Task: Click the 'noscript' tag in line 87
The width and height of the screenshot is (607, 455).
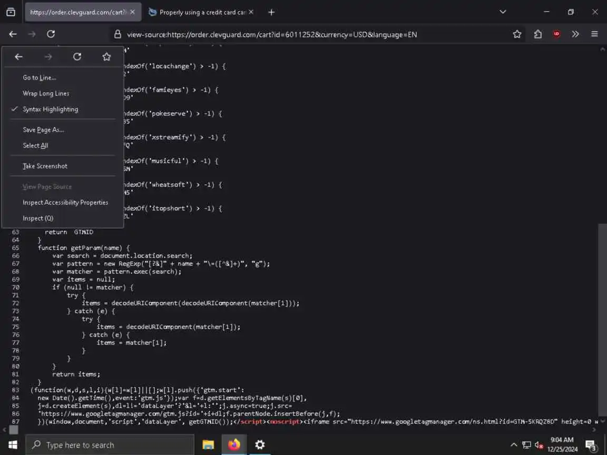Action: click(x=285, y=421)
